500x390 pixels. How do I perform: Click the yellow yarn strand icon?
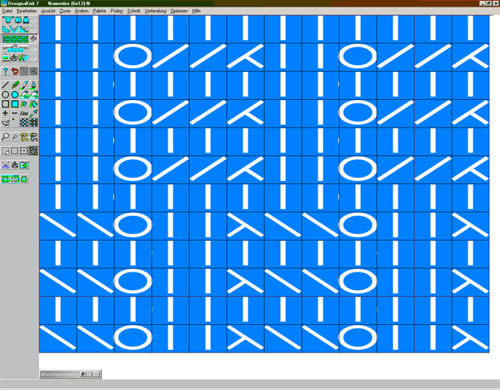click(24, 137)
